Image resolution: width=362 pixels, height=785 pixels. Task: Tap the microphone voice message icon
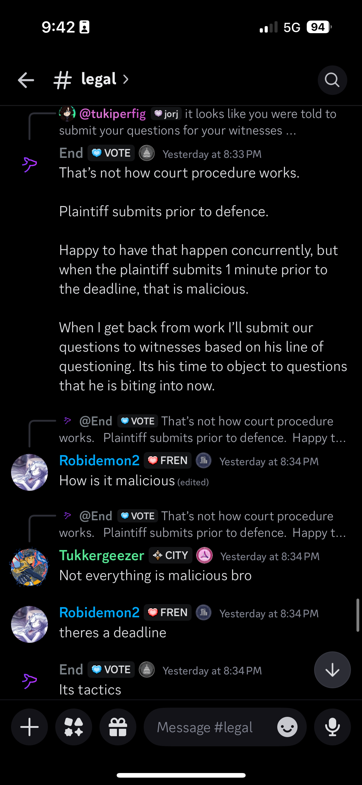click(332, 727)
